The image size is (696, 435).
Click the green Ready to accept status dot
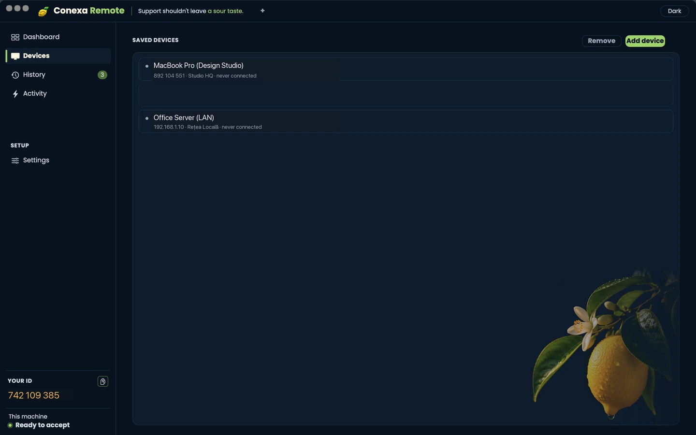(x=10, y=425)
